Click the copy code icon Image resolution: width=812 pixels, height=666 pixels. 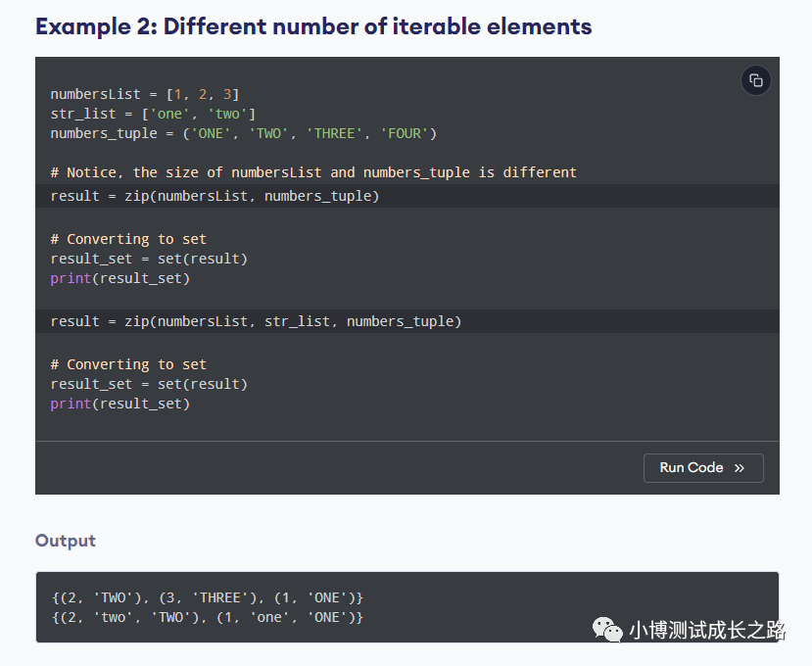click(755, 80)
